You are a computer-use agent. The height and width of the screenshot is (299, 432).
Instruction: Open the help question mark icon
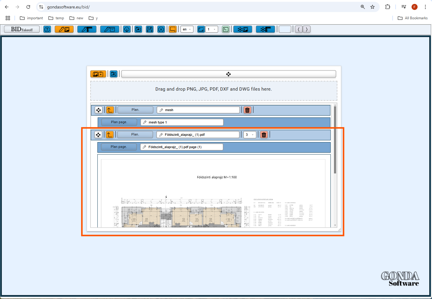[47, 29]
